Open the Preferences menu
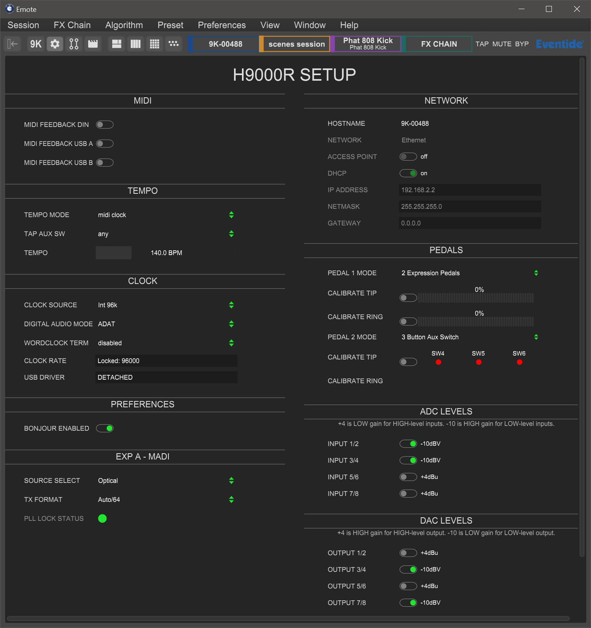591x628 pixels. (222, 25)
